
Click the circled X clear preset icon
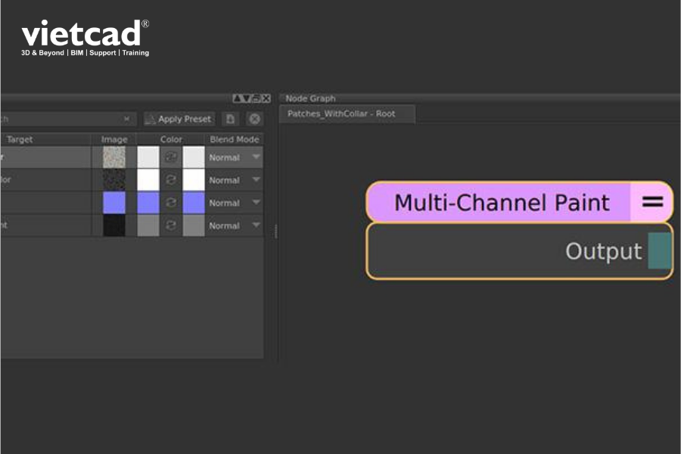coord(254,119)
